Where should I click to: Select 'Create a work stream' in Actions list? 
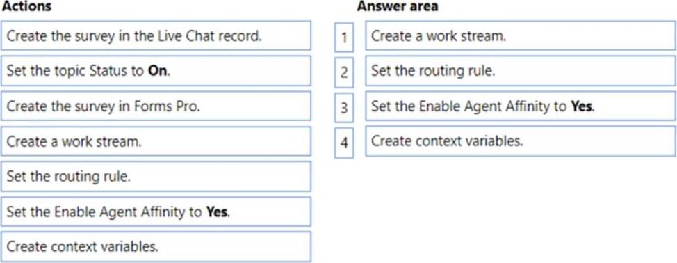[156, 141]
